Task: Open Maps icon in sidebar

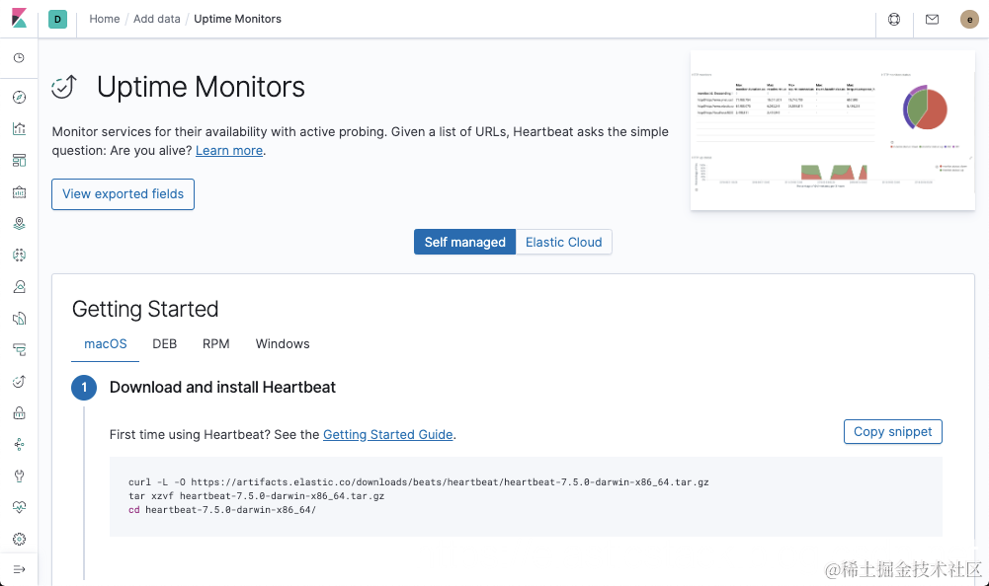Action: tap(19, 223)
